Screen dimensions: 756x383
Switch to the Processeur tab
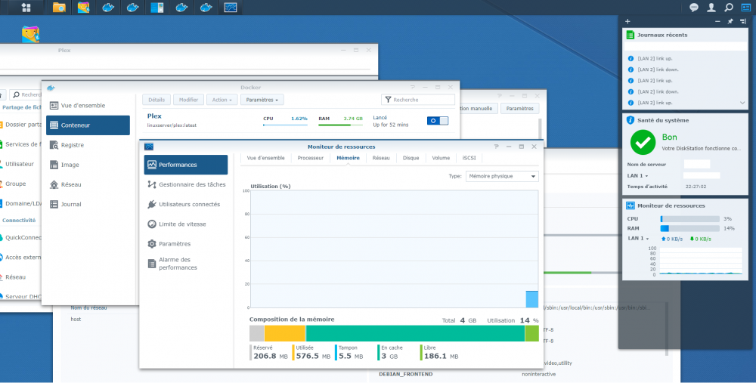click(x=310, y=158)
